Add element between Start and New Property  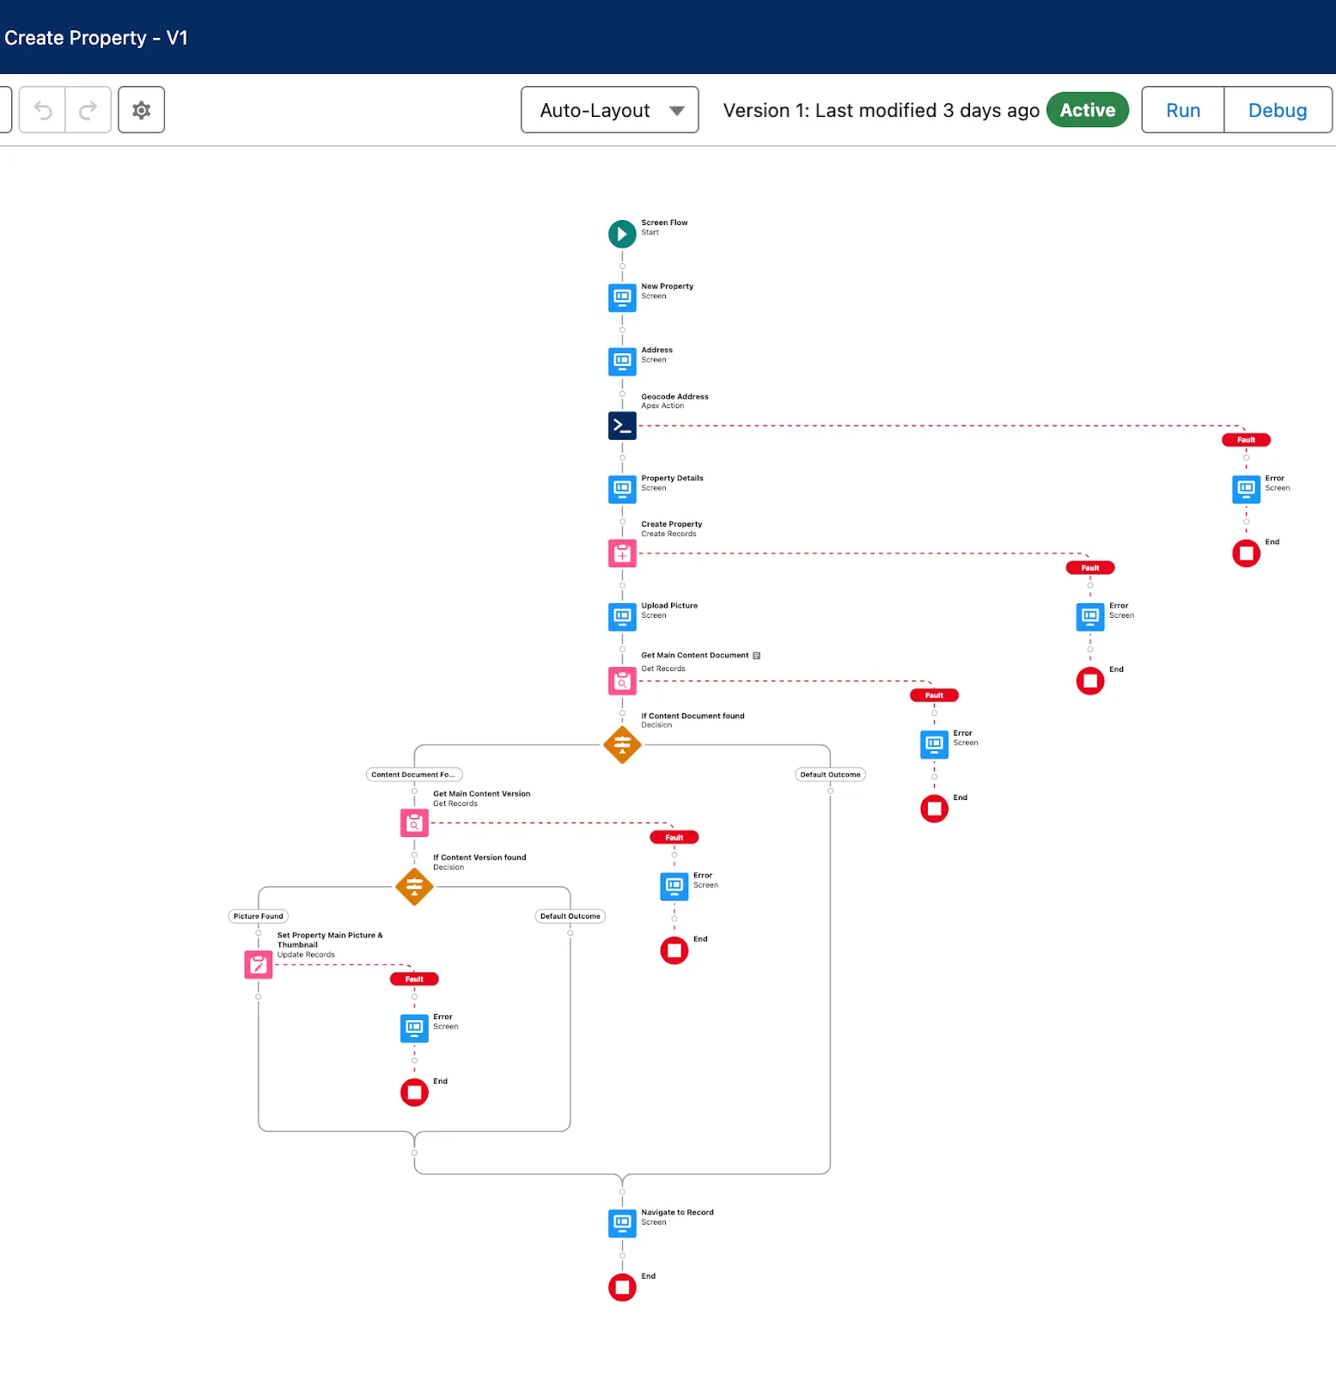[622, 266]
